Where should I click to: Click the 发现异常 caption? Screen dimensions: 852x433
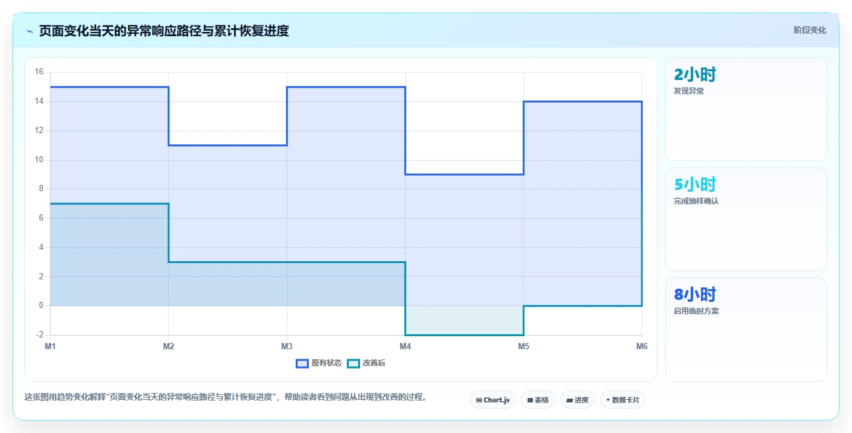pos(689,91)
